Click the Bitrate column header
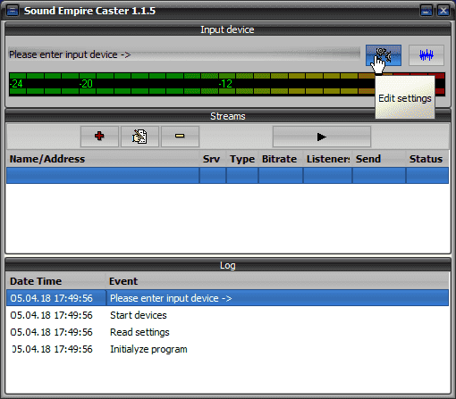This screenshot has width=456, height=399. point(281,159)
